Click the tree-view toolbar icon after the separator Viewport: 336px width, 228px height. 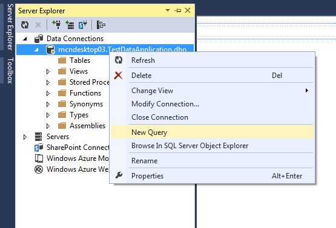[100, 25]
